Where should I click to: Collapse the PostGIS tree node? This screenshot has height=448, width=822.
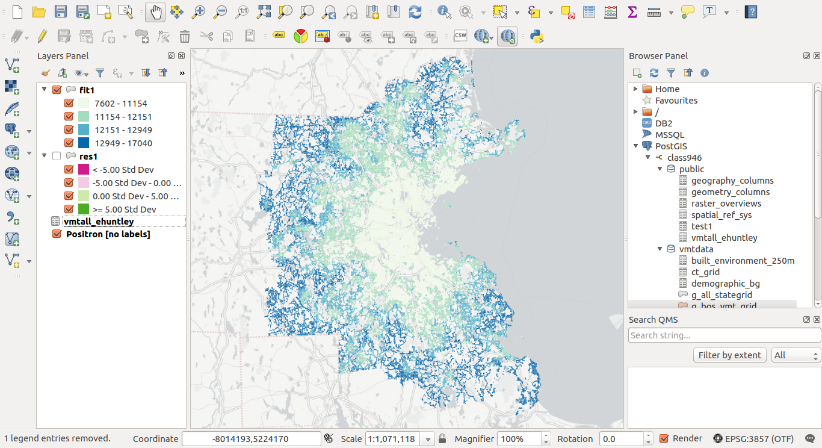[x=636, y=146]
